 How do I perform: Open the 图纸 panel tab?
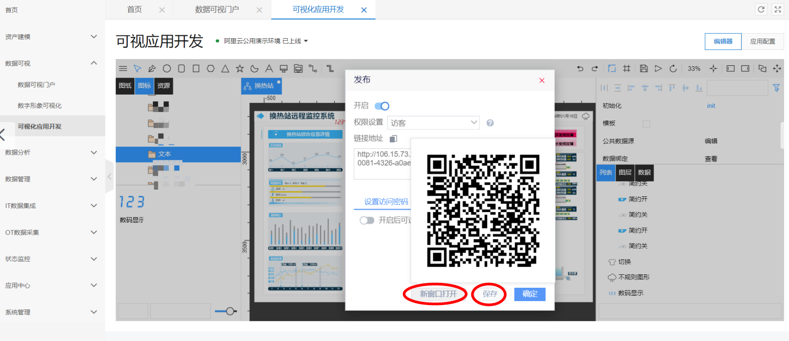click(x=125, y=86)
